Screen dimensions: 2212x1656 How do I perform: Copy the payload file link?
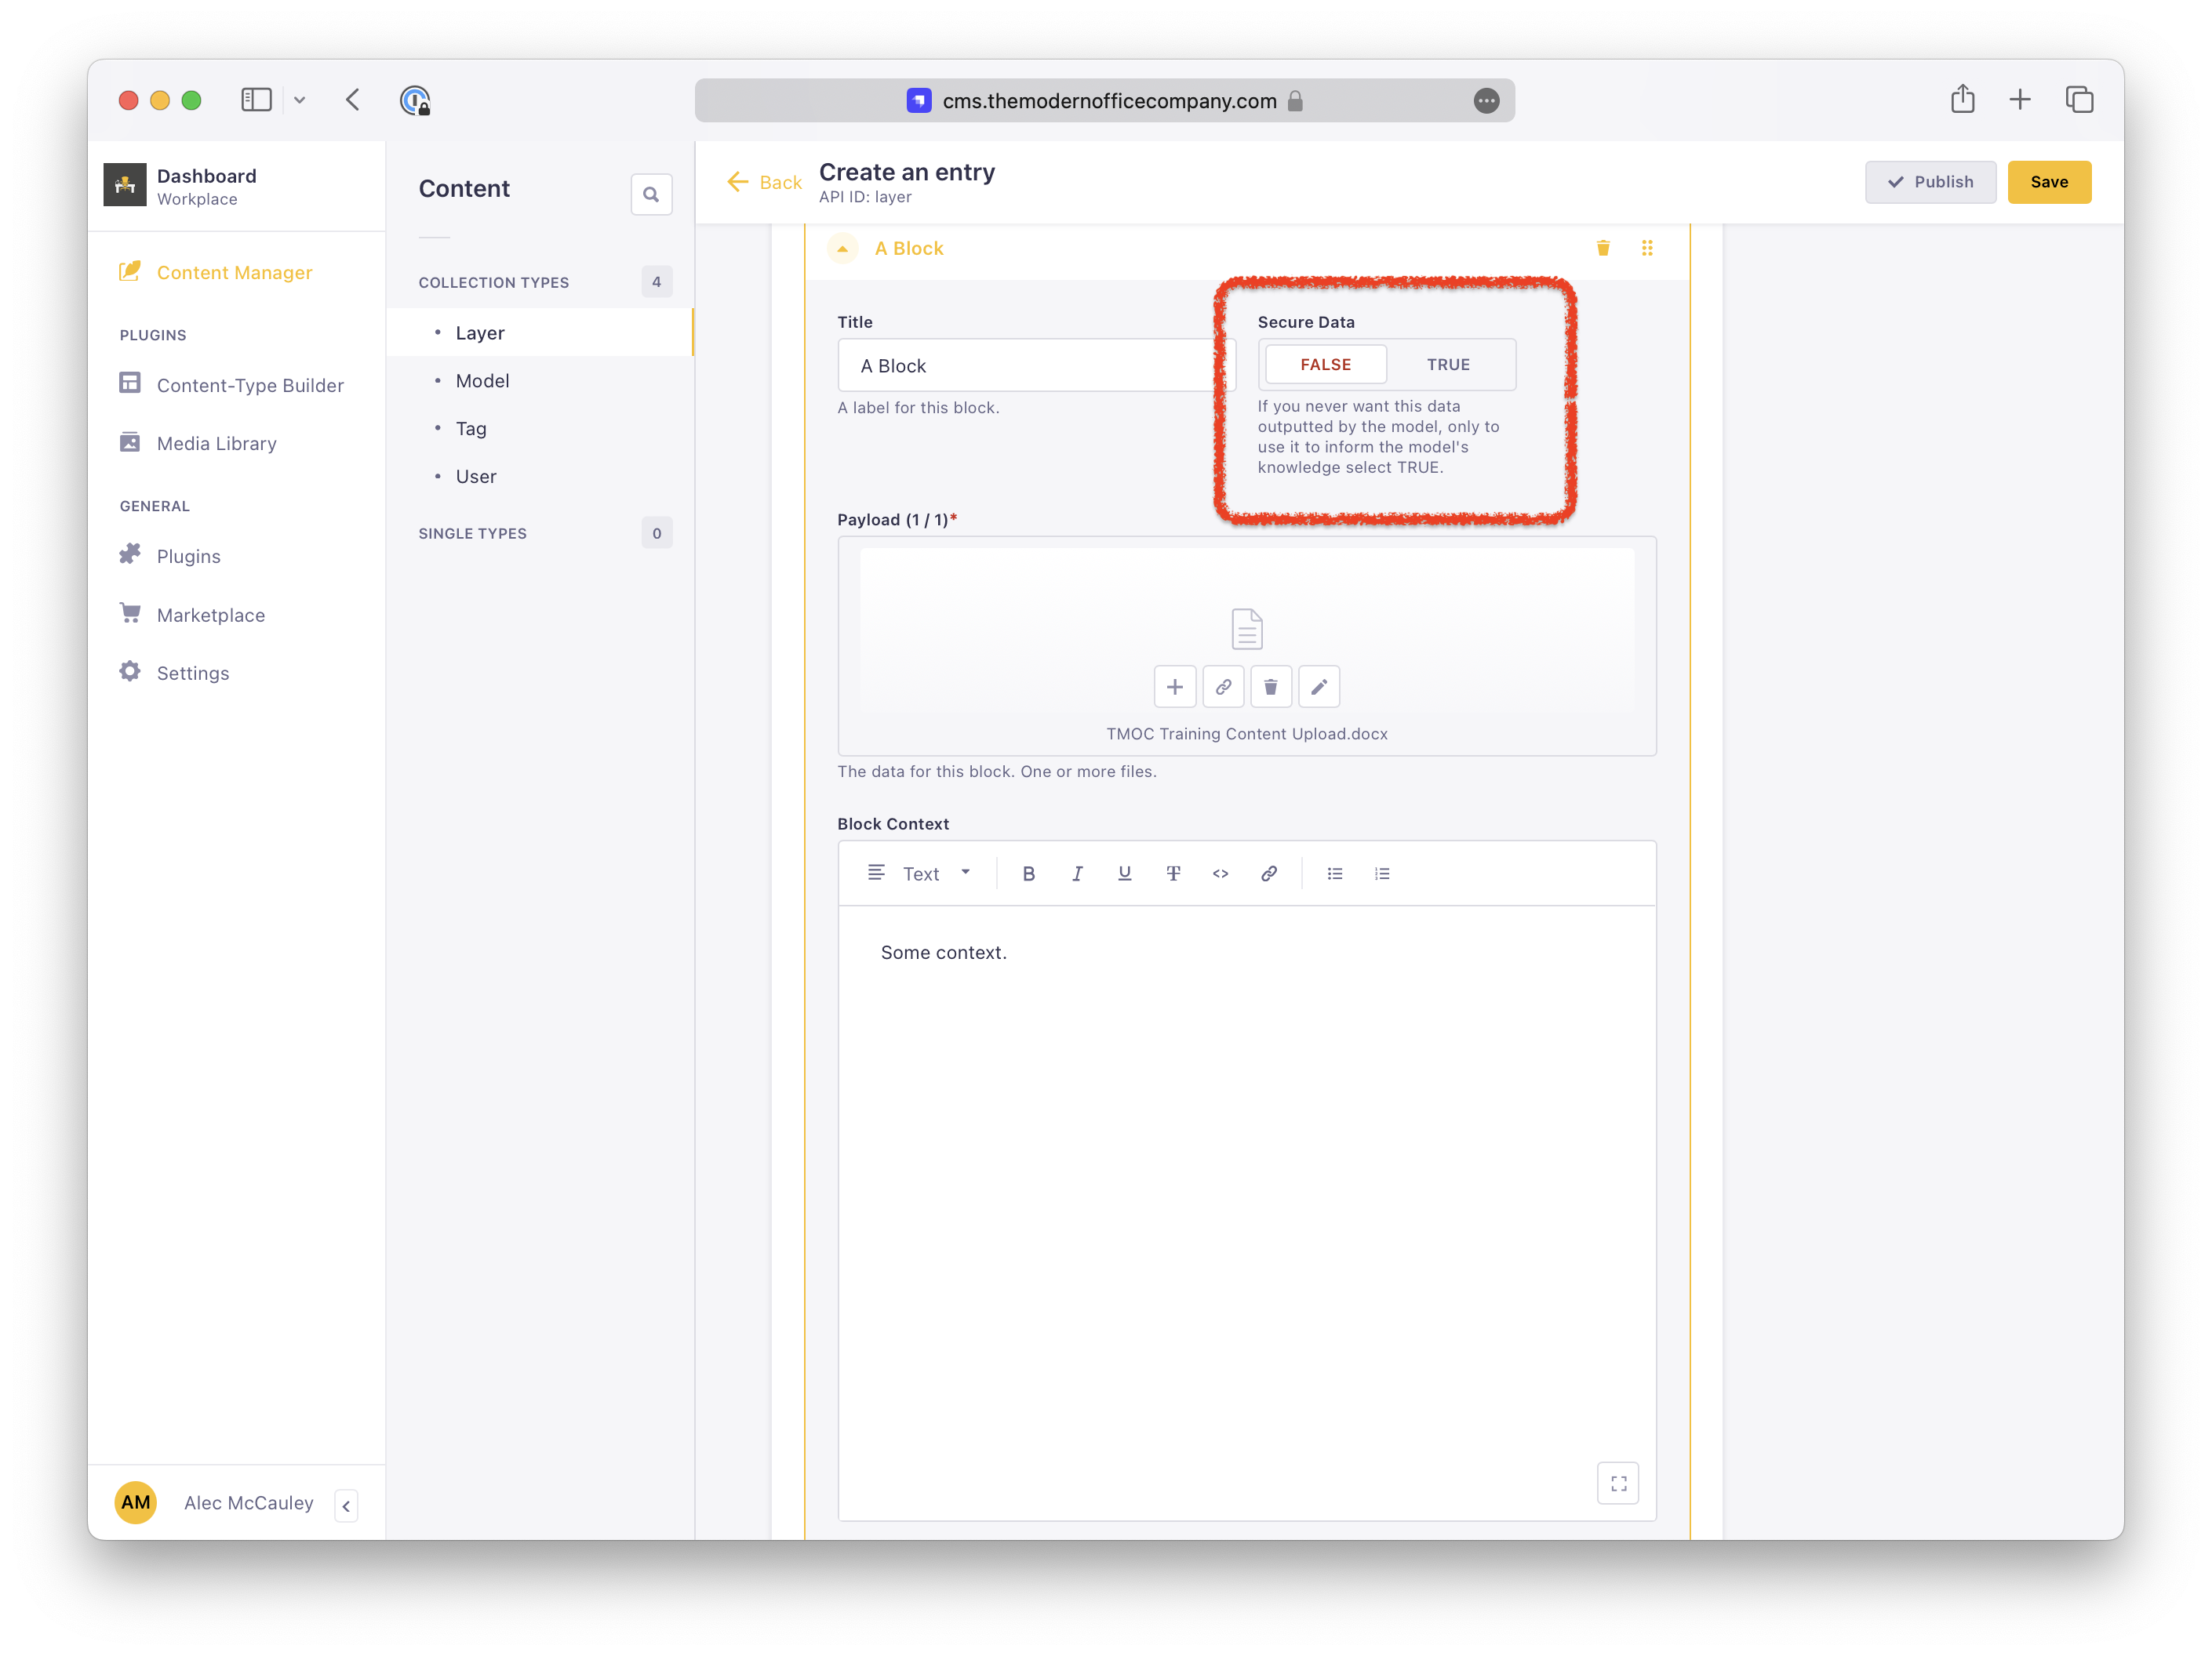coord(1222,687)
